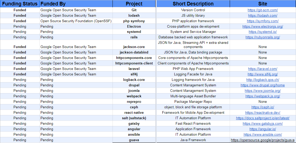Select the Open Source Security Foundation cell

[76, 21]
